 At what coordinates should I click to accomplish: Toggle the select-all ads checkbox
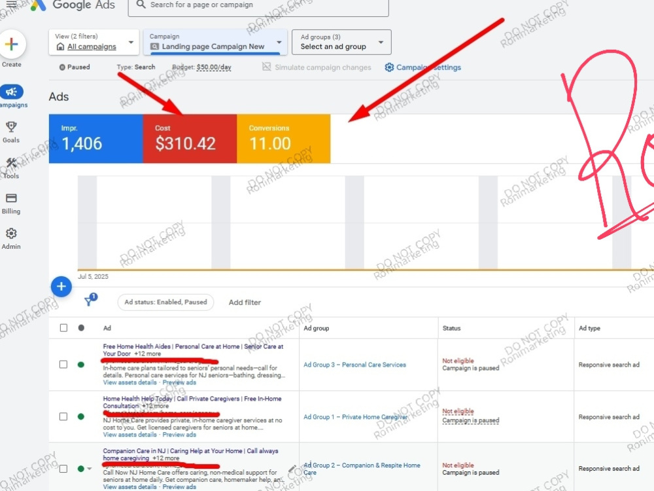63,328
